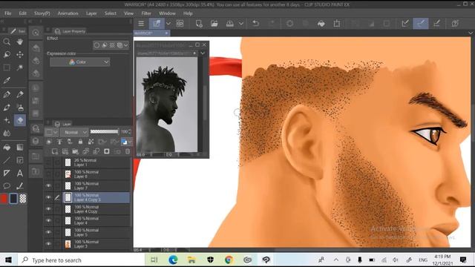475x267 pixels.
Task: Select the Blend tool
Action: 7,133
